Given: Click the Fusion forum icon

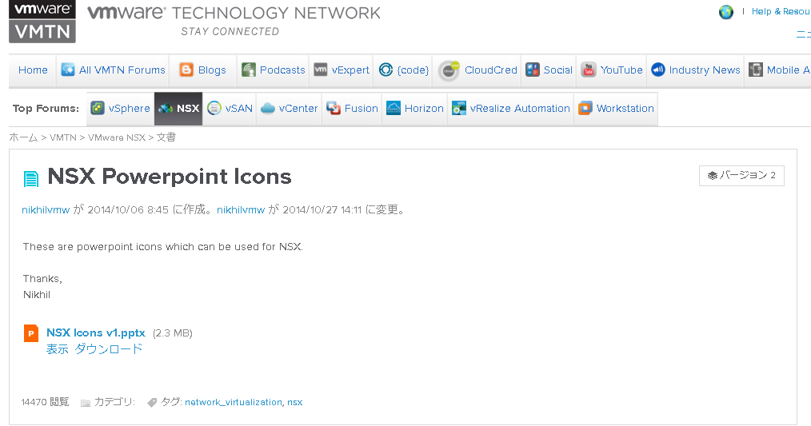Looking at the screenshot, I should 334,108.
